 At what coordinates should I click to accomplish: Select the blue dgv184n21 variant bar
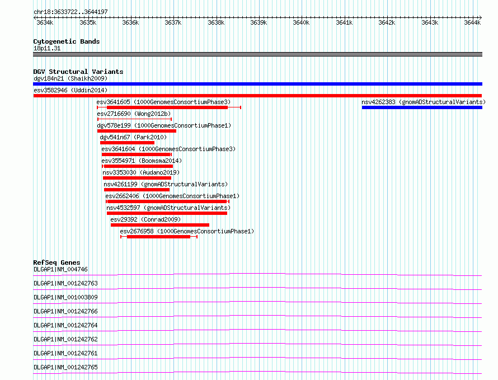(x=257, y=84)
